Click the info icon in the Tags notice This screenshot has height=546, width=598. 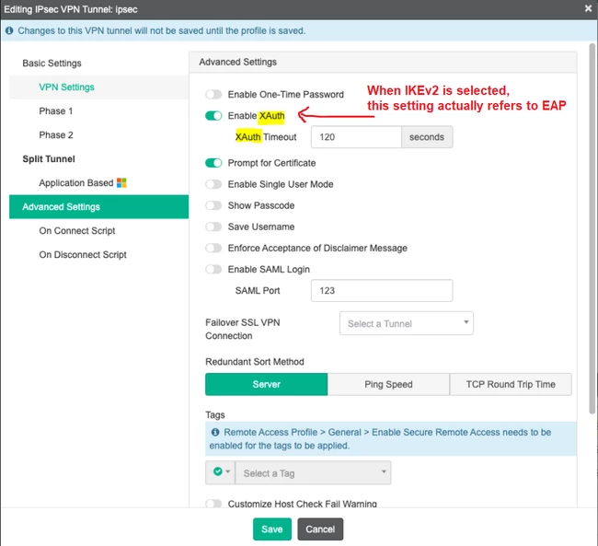215,432
